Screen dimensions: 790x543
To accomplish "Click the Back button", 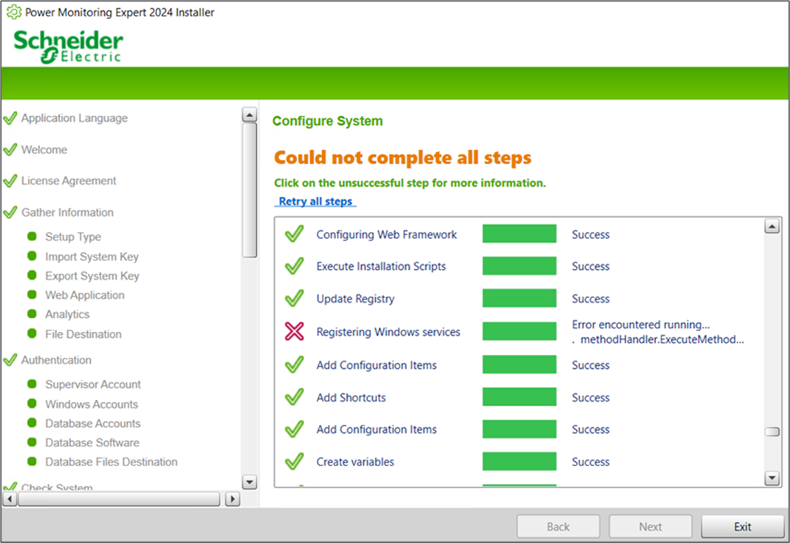I will coord(558,526).
